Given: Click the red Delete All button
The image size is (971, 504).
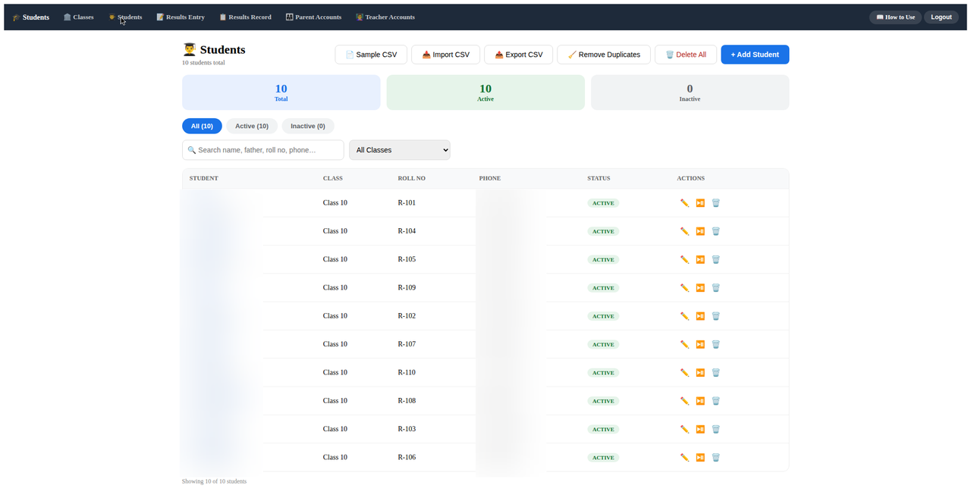Looking at the screenshot, I should 686,55.
